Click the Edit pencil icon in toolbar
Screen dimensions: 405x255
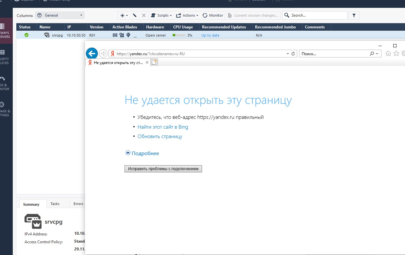(x=135, y=15)
